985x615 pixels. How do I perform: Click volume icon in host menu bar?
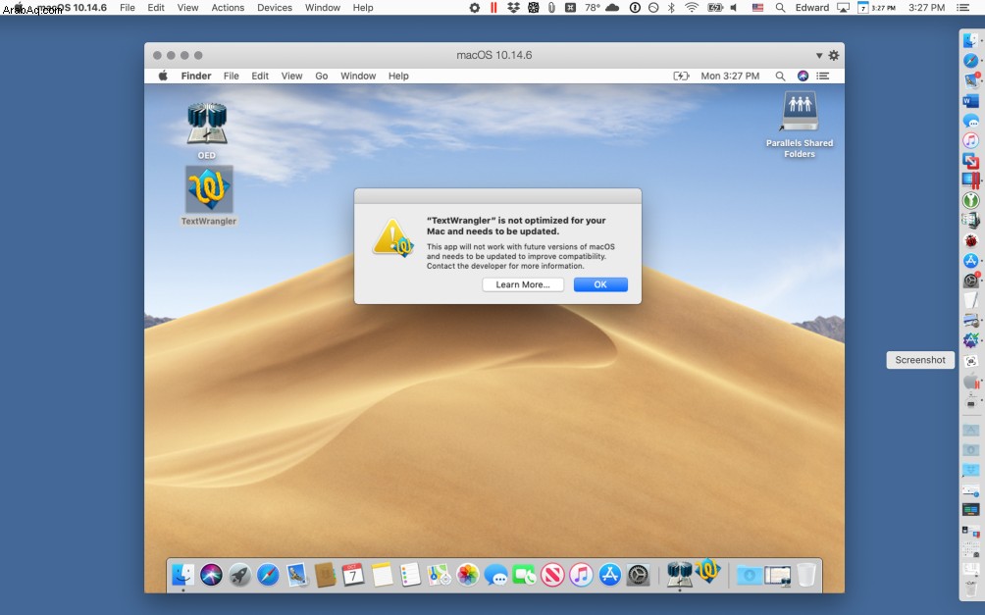(733, 8)
